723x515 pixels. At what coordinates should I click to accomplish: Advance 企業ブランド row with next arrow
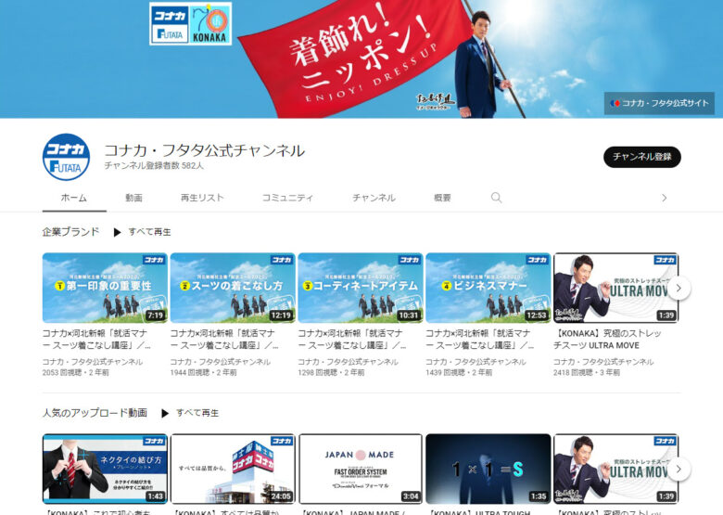tap(679, 288)
